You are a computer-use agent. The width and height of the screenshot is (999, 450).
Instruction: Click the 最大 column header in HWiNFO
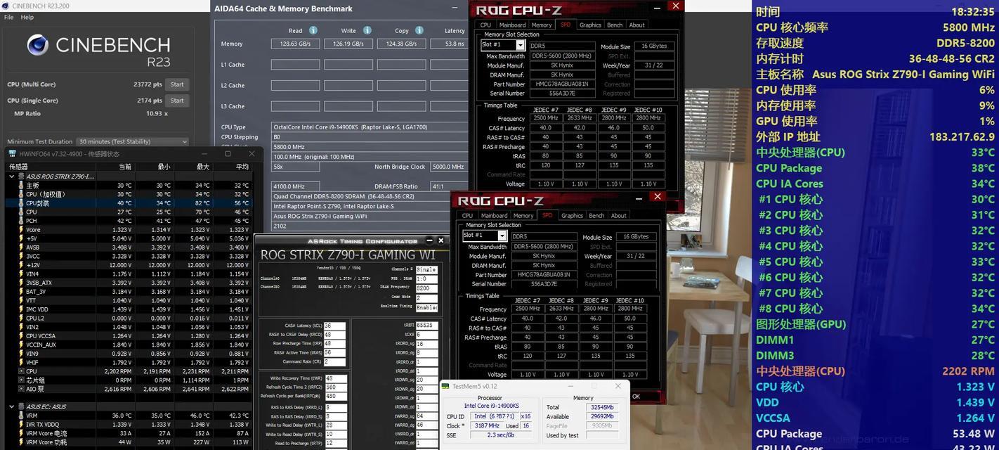click(x=202, y=167)
